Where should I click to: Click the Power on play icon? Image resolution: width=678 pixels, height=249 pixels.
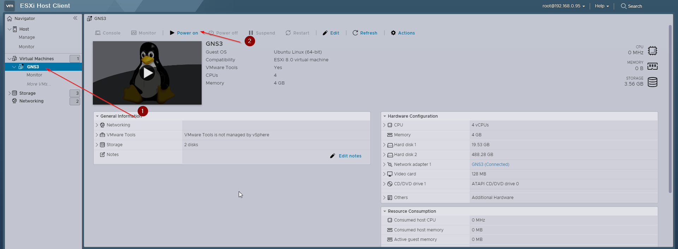(x=172, y=33)
